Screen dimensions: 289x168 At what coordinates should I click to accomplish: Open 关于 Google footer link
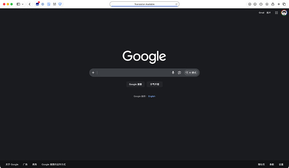(12, 165)
